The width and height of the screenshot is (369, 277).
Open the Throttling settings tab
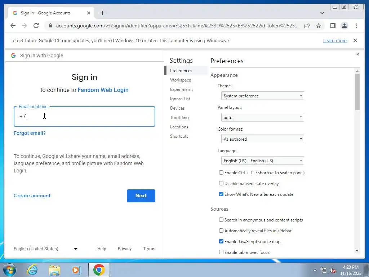tap(179, 118)
